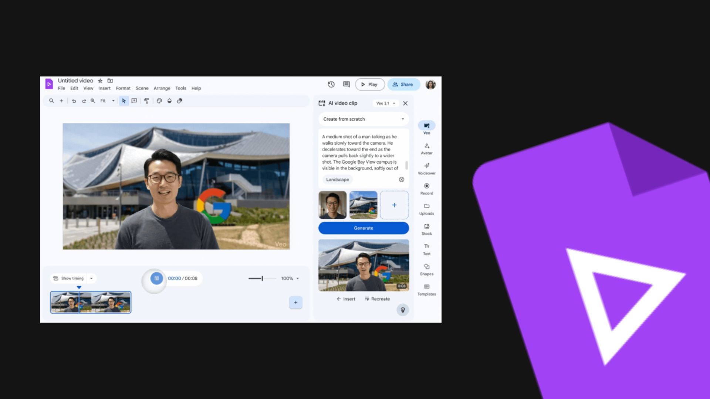This screenshot has width=710, height=399.
Task: Click the Play button
Action: pyautogui.click(x=370, y=84)
